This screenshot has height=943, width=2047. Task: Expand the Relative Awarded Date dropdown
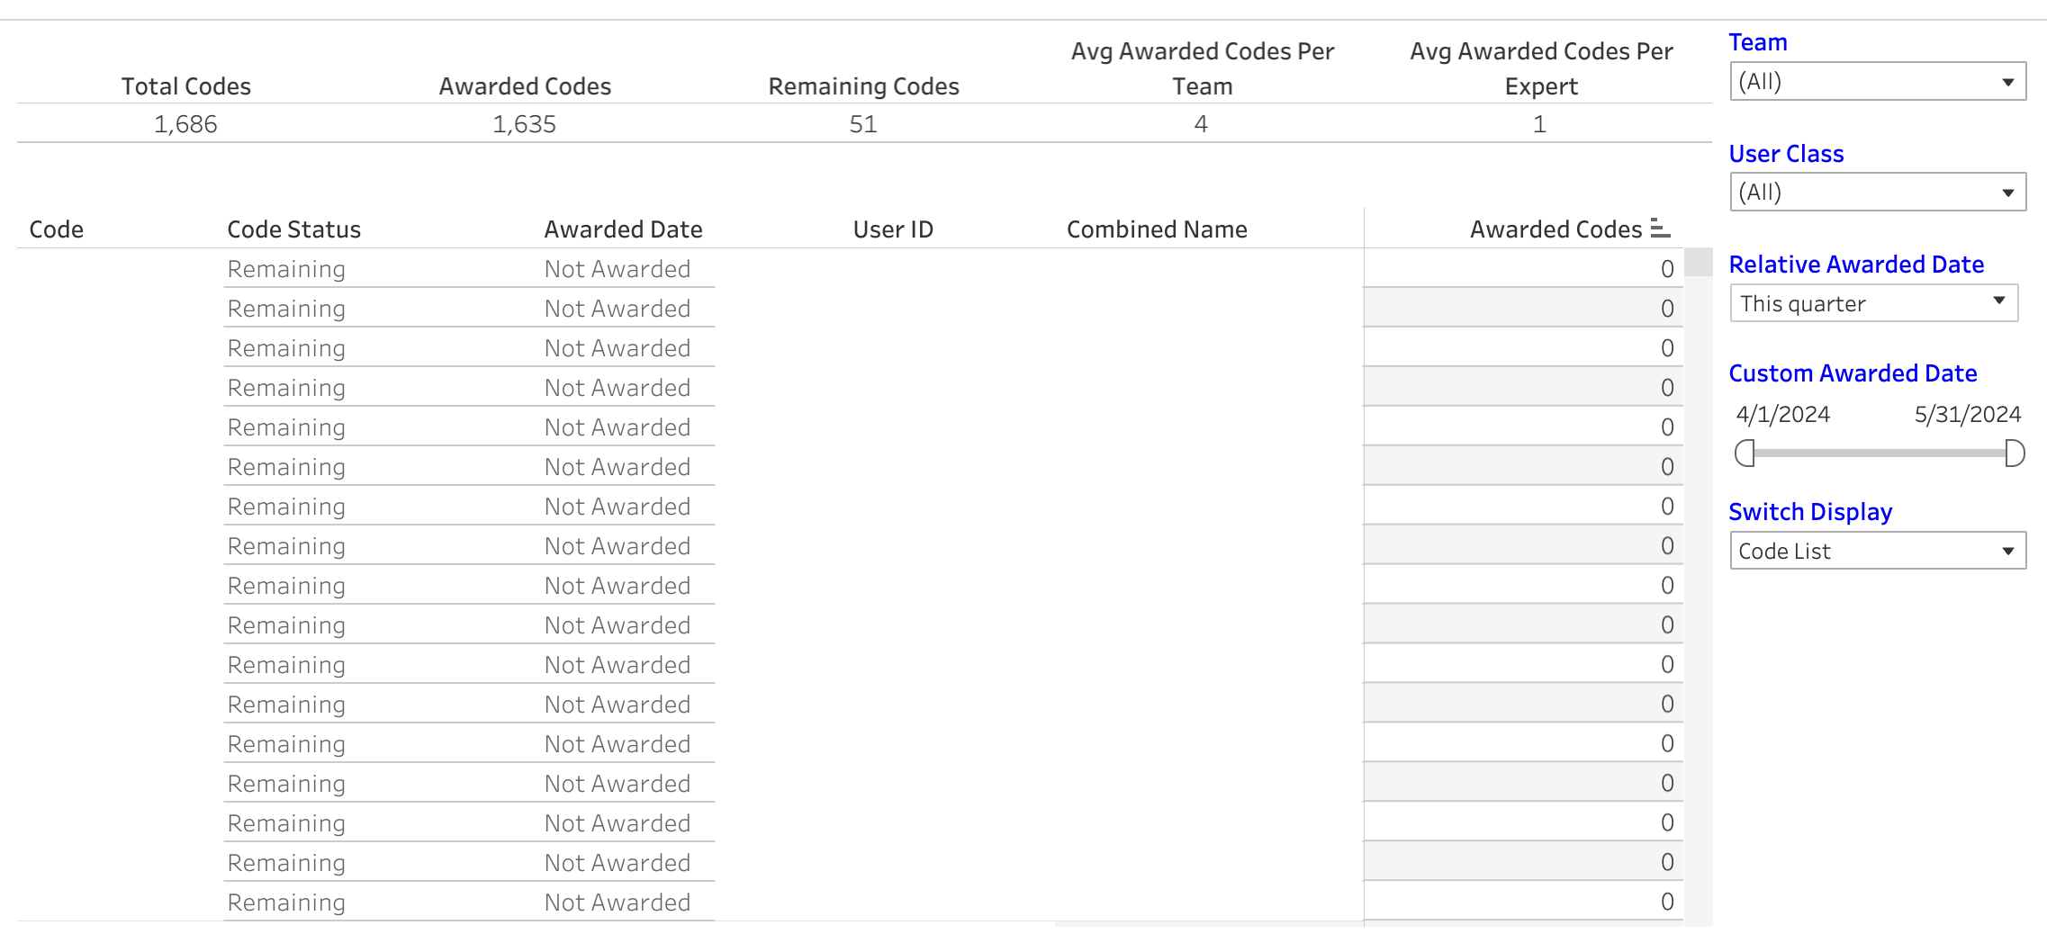1874,303
